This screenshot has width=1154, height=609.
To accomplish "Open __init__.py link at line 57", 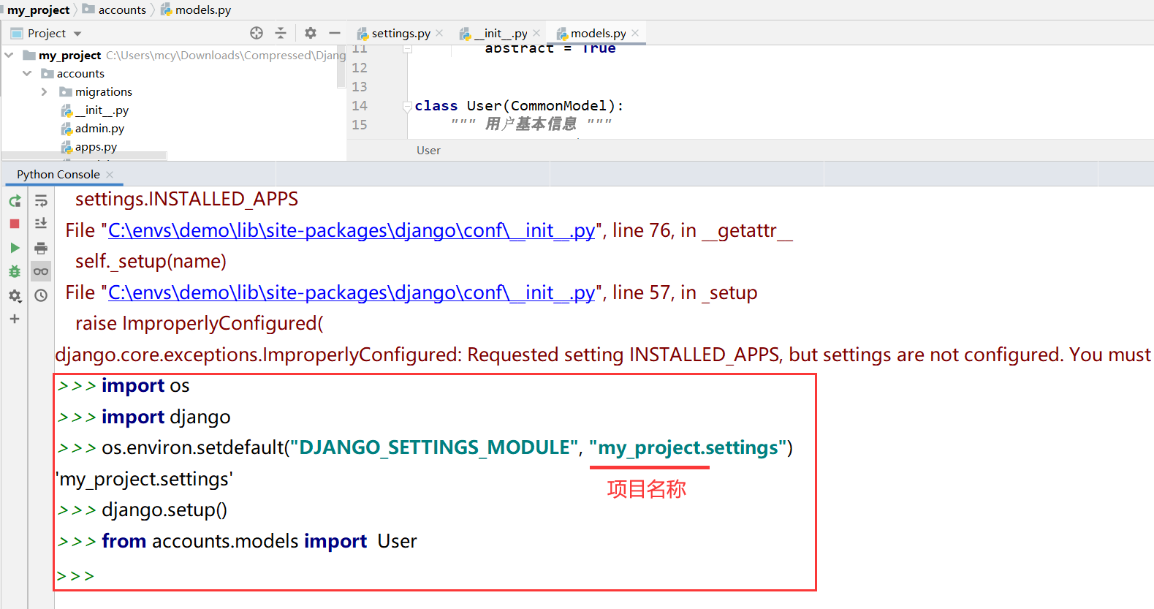I will click(352, 292).
